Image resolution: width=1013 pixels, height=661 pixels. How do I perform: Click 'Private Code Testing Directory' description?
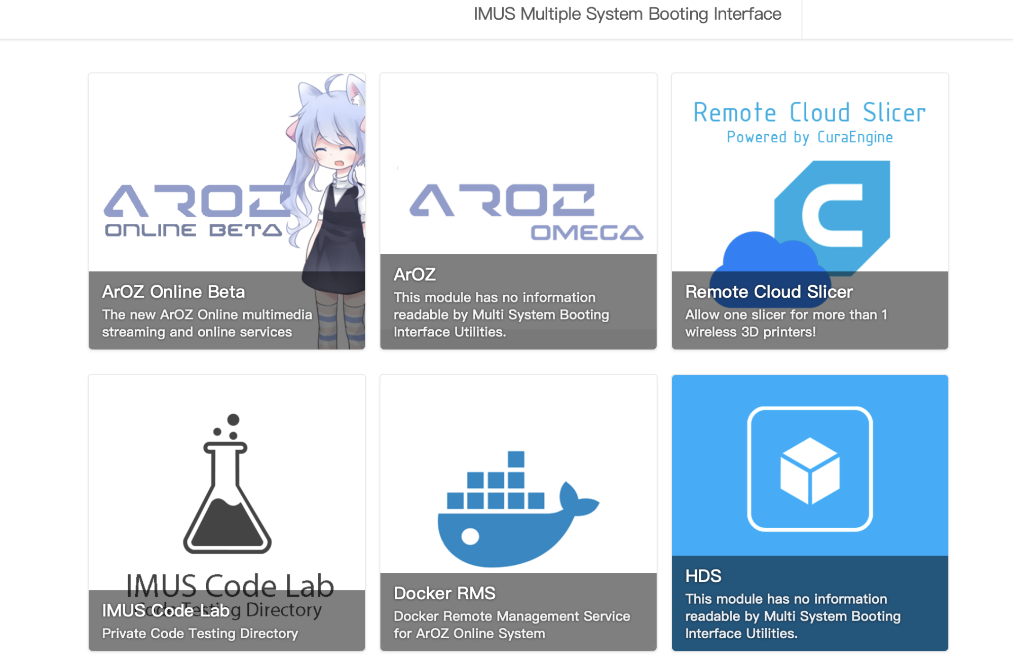[x=200, y=633]
